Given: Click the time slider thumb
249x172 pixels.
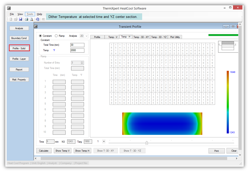Looking at the screenshot, I should (147, 143).
